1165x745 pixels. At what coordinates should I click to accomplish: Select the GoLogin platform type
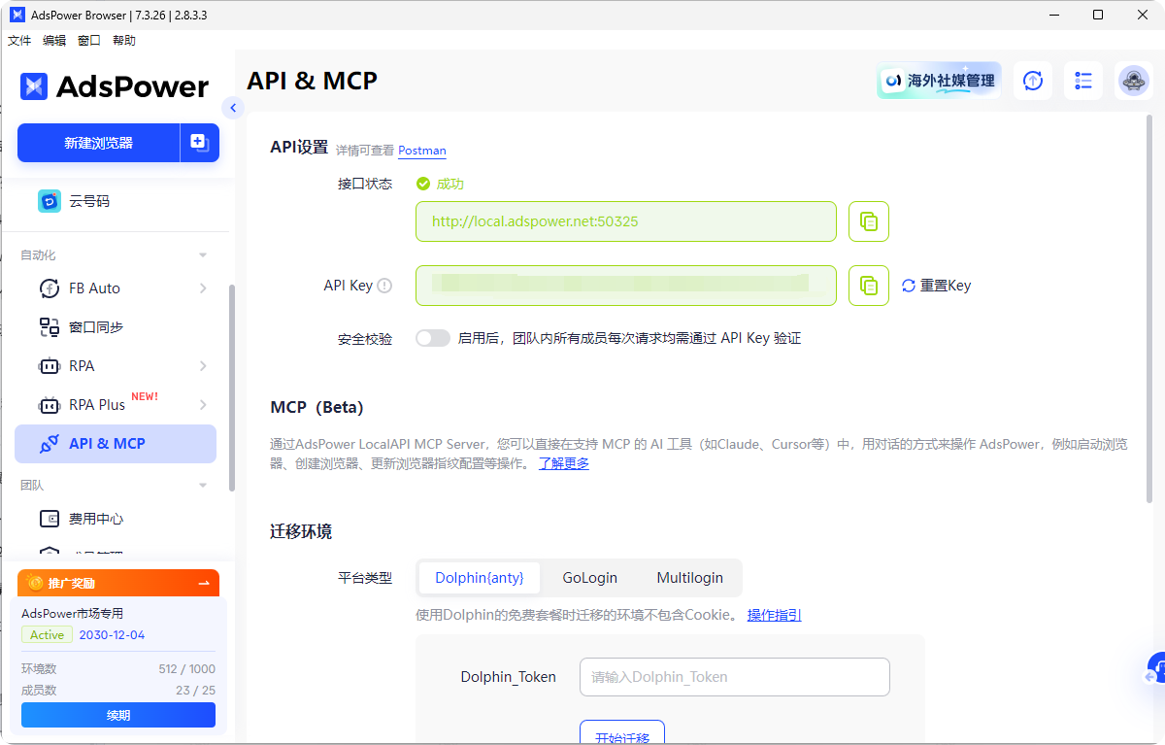589,578
